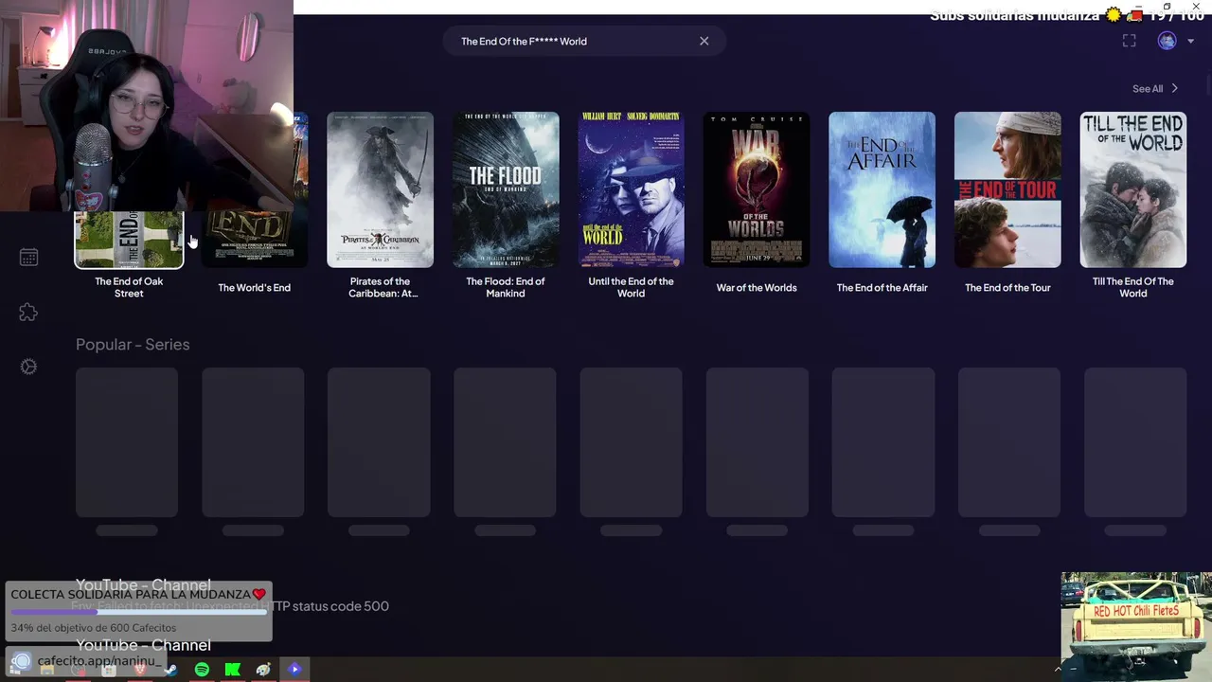Click the Stremio icon in the taskbar

(294, 670)
